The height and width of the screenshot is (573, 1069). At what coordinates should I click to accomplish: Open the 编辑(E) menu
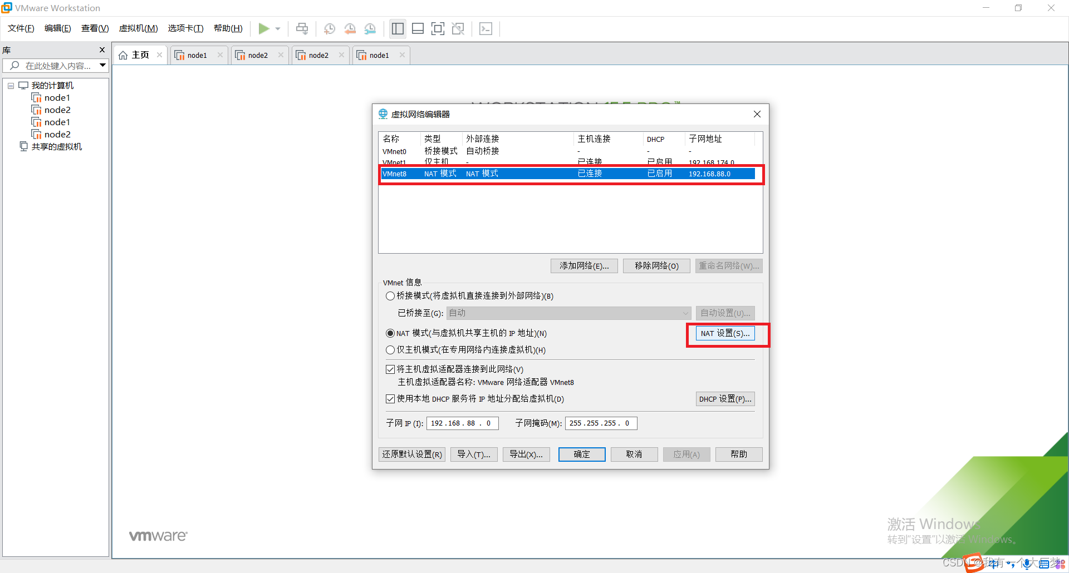coord(58,28)
